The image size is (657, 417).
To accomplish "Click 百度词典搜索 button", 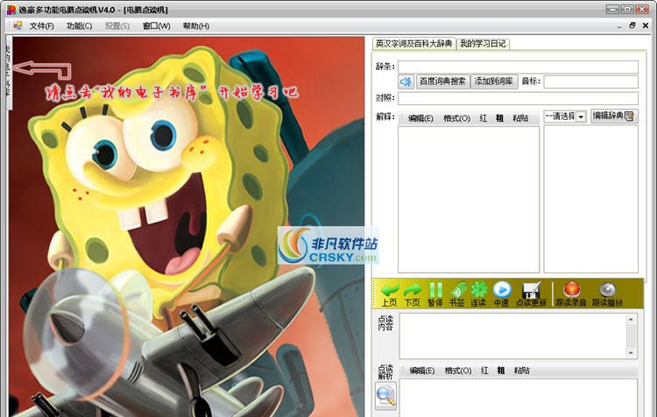I will pyautogui.click(x=442, y=81).
